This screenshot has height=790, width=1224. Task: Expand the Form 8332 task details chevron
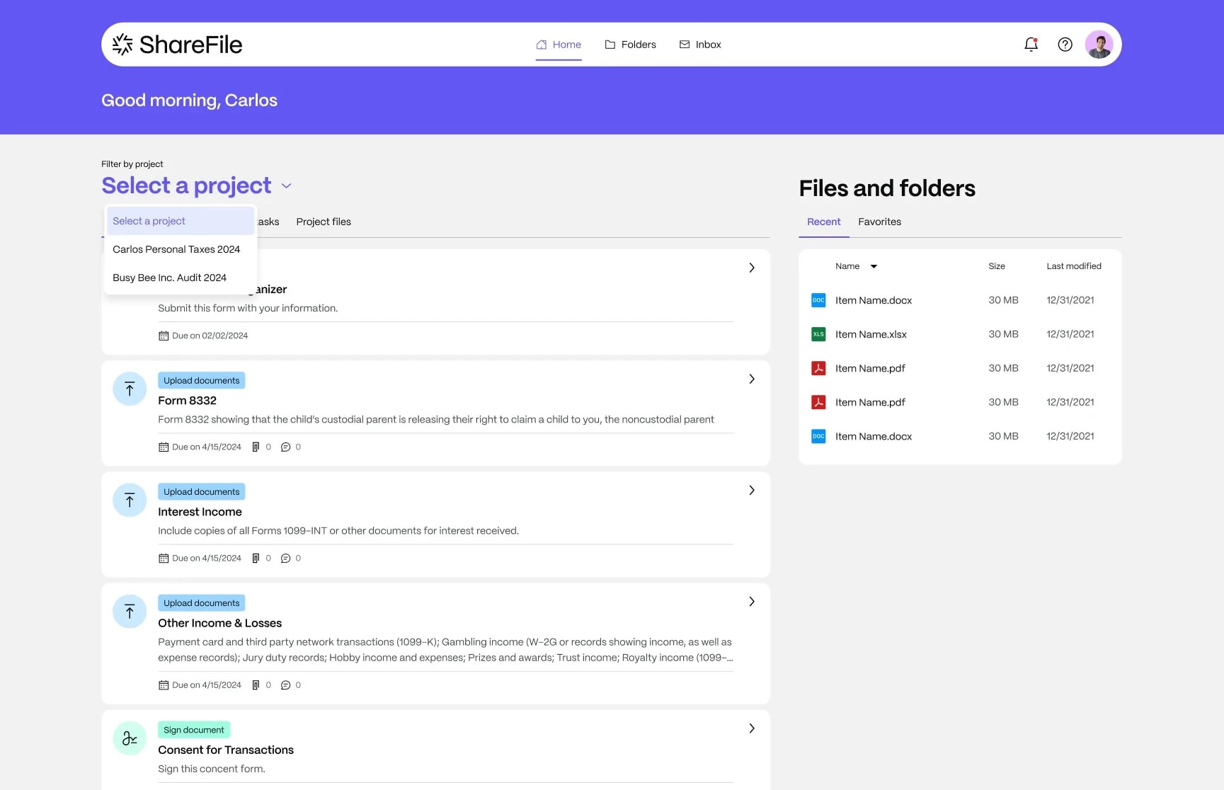click(x=751, y=379)
